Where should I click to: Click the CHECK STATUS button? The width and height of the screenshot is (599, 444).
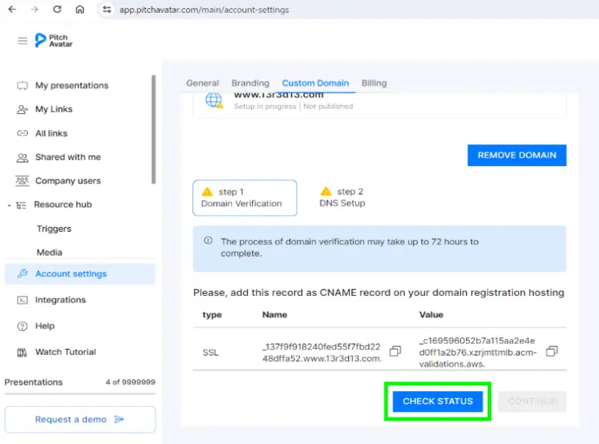pyautogui.click(x=438, y=401)
